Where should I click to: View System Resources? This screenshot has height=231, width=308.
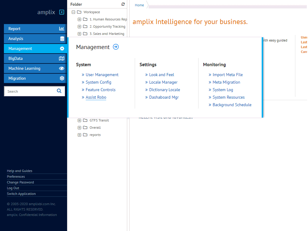click(x=229, y=97)
